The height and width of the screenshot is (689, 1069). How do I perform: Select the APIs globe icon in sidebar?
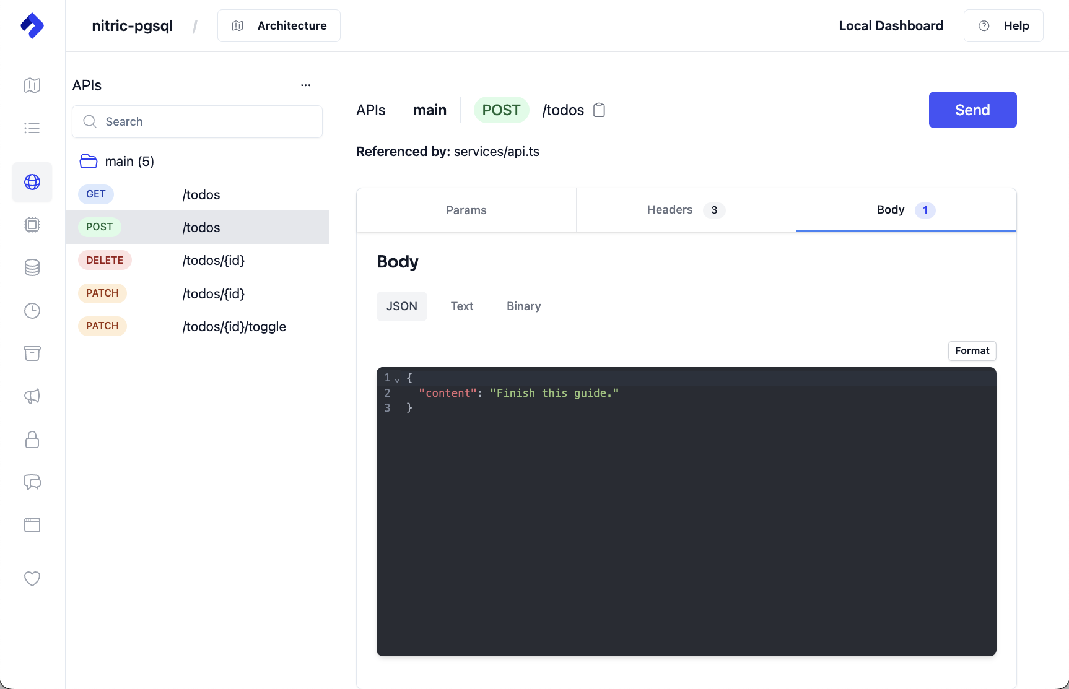pos(32,182)
